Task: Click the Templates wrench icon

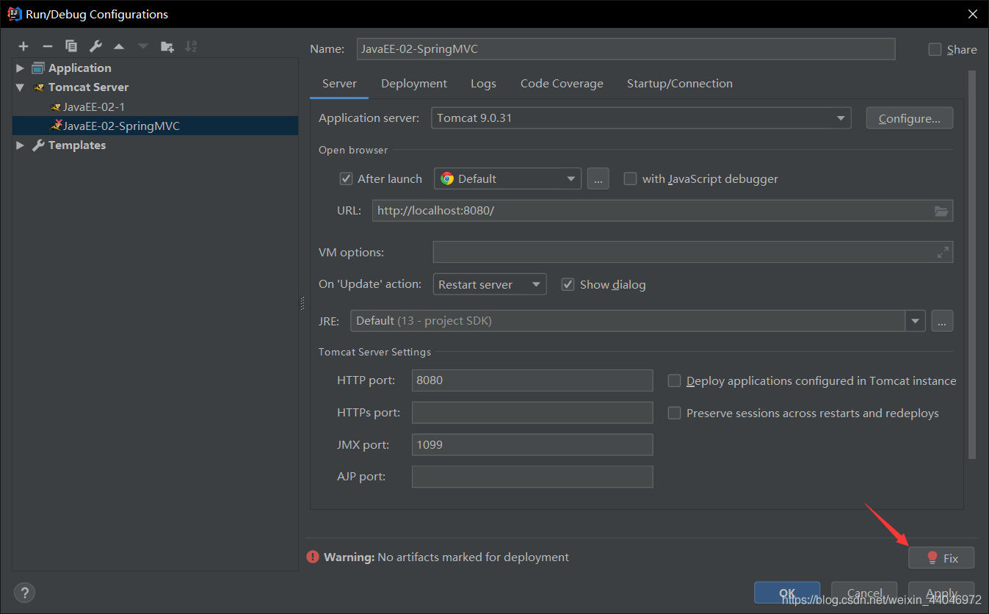Action: pos(38,145)
